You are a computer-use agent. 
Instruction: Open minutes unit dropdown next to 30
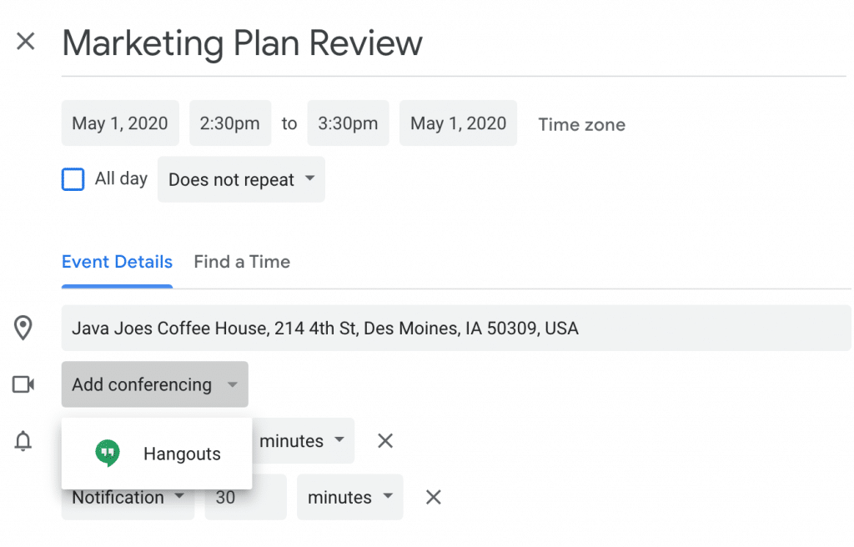[349, 498]
